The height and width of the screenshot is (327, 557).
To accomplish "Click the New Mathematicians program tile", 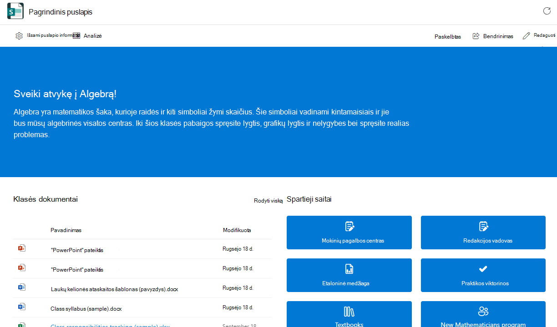I will click(x=483, y=314).
